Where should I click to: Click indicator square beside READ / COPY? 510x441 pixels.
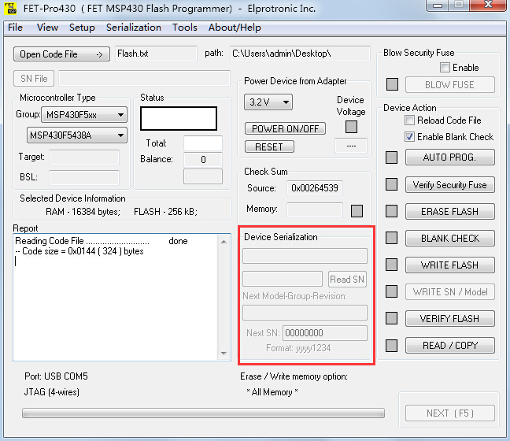click(x=391, y=345)
